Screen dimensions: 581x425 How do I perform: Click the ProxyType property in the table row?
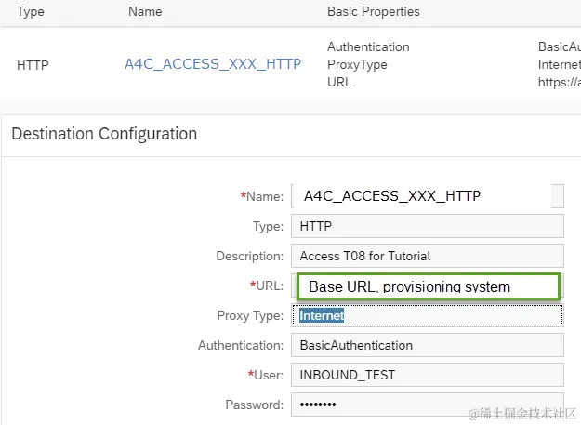[357, 64]
